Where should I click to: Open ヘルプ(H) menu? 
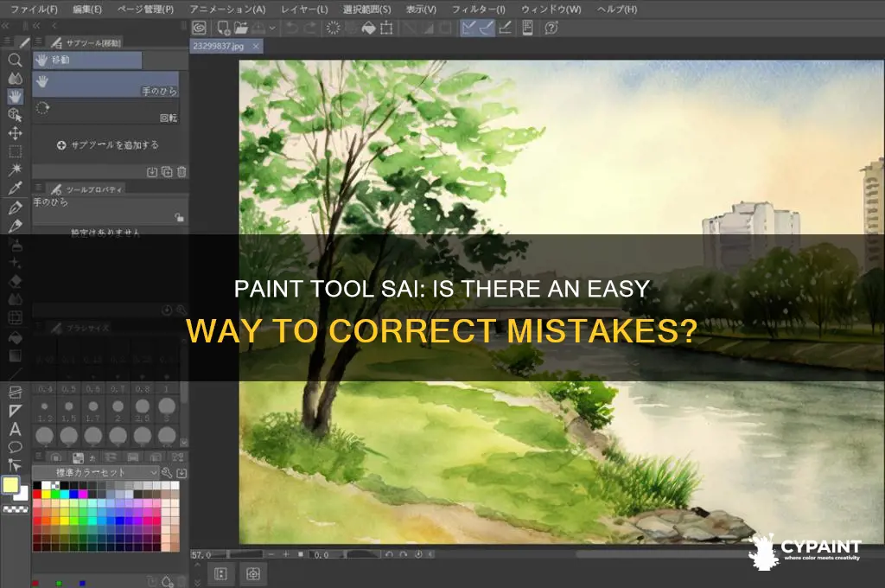[617, 9]
